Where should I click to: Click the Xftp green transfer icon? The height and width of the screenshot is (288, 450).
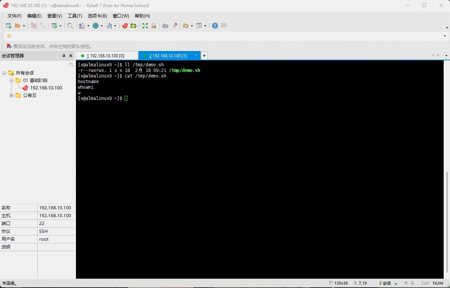(134, 26)
